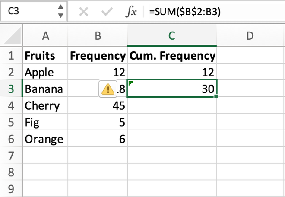Click the formula text =SUM($B$2:B3)
This screenshot has width=285, height=197.
pos(185,12)
